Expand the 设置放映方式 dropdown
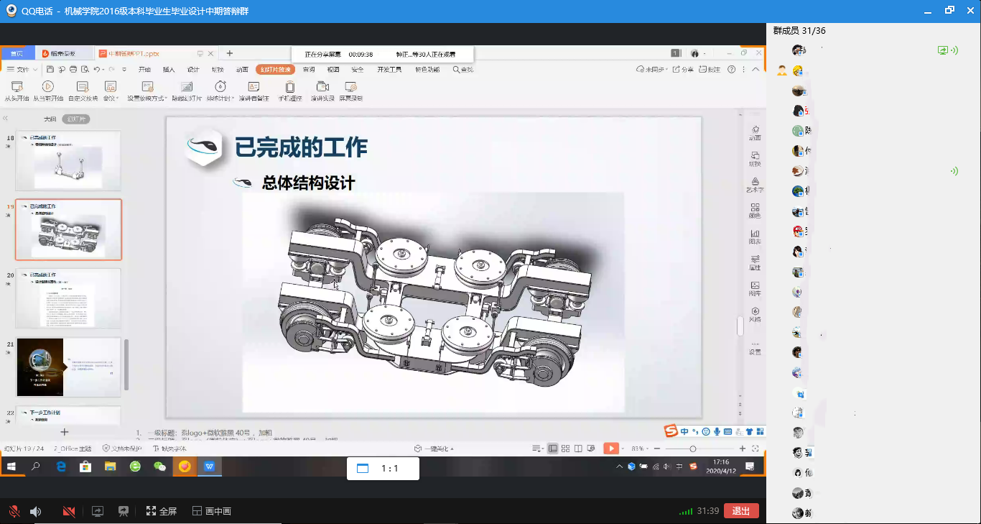The height and width of the screenshot is (524, 981). pos(167,98)
